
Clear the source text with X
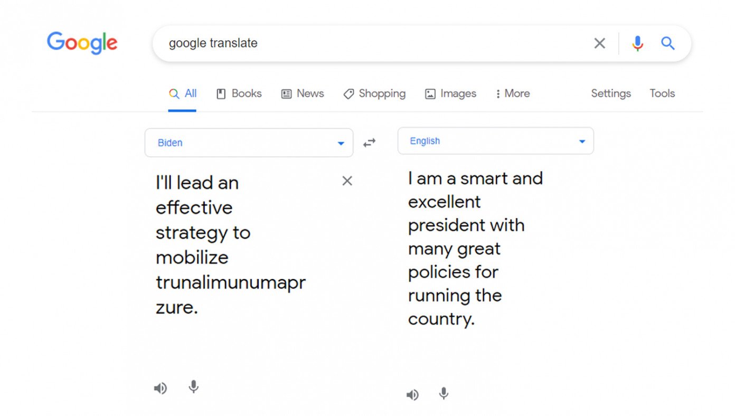347,181
